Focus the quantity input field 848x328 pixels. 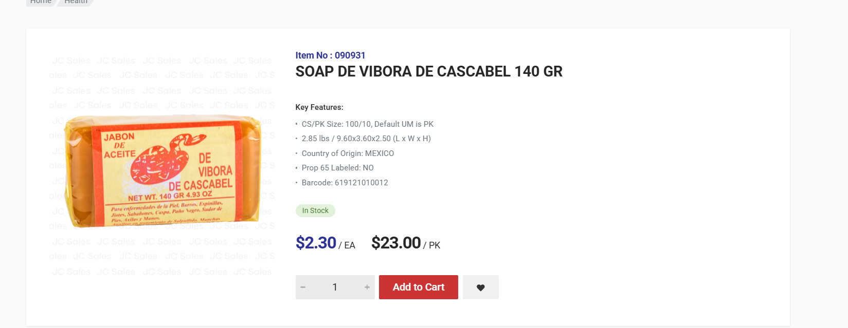coord(335,287)
